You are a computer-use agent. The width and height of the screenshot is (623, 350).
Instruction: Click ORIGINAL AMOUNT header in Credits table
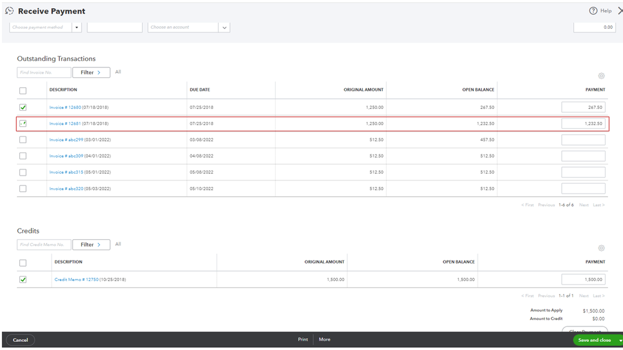coord(324,262)
